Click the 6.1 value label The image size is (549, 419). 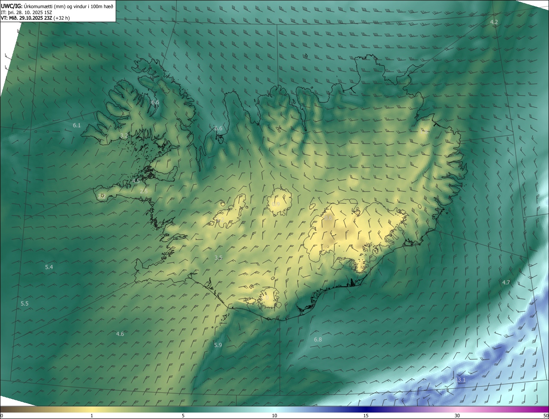click(77, 125)
